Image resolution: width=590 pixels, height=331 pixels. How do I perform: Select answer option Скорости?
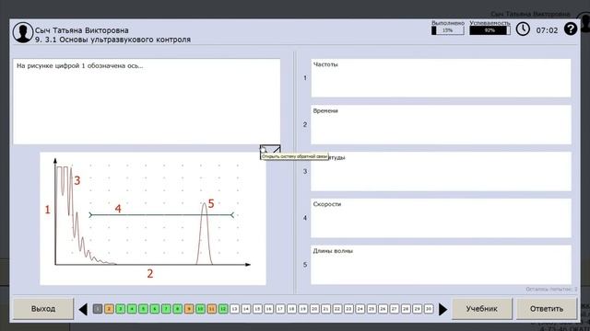point(441,218)
